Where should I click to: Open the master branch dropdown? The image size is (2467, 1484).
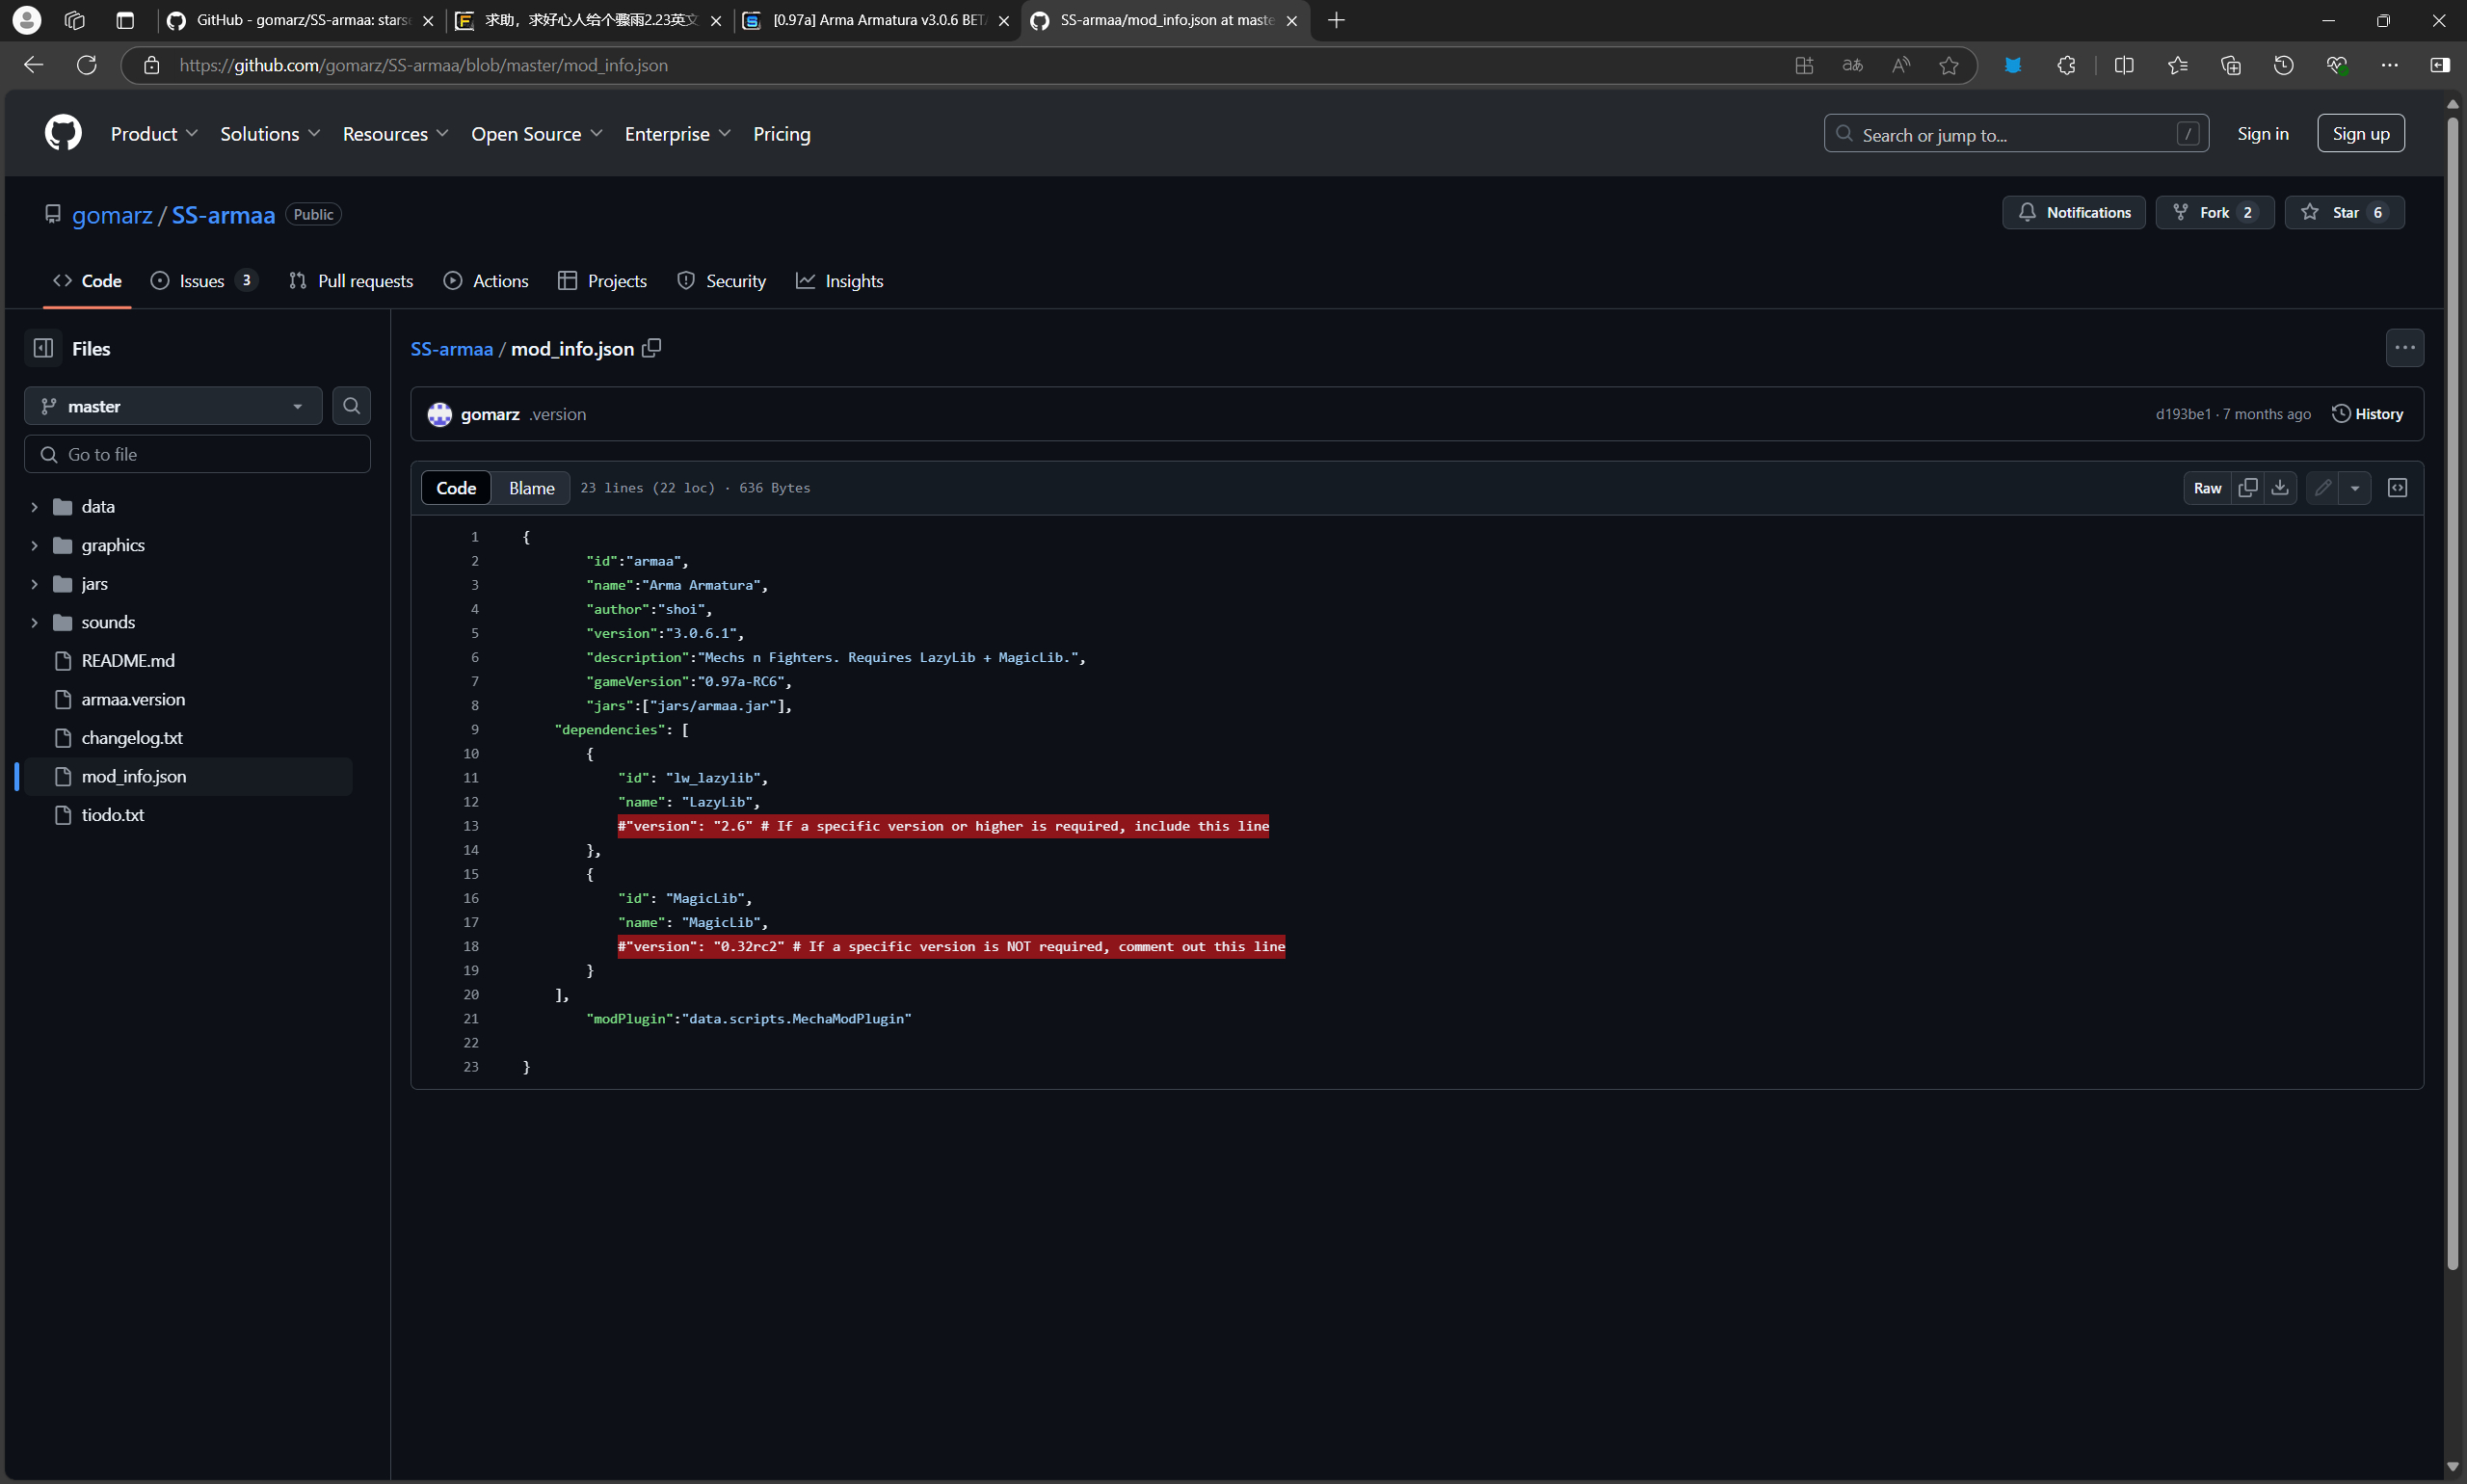(x=172, y=406)
